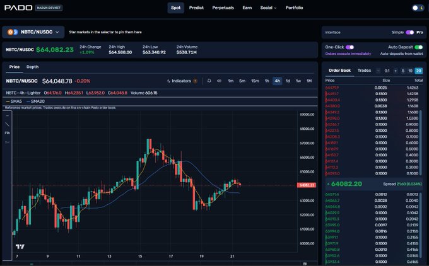
Task: Set chart interval to 1d
Action: click(288, 81)
